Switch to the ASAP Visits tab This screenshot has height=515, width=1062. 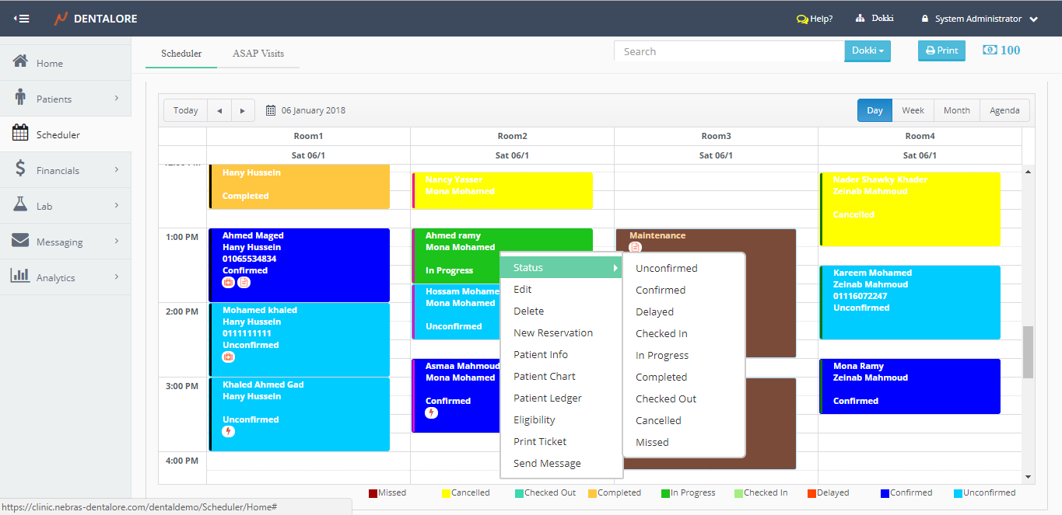[x=258, y=54]
